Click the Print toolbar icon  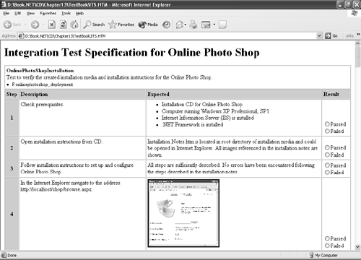pyautogui.click(x=193, y=25)
